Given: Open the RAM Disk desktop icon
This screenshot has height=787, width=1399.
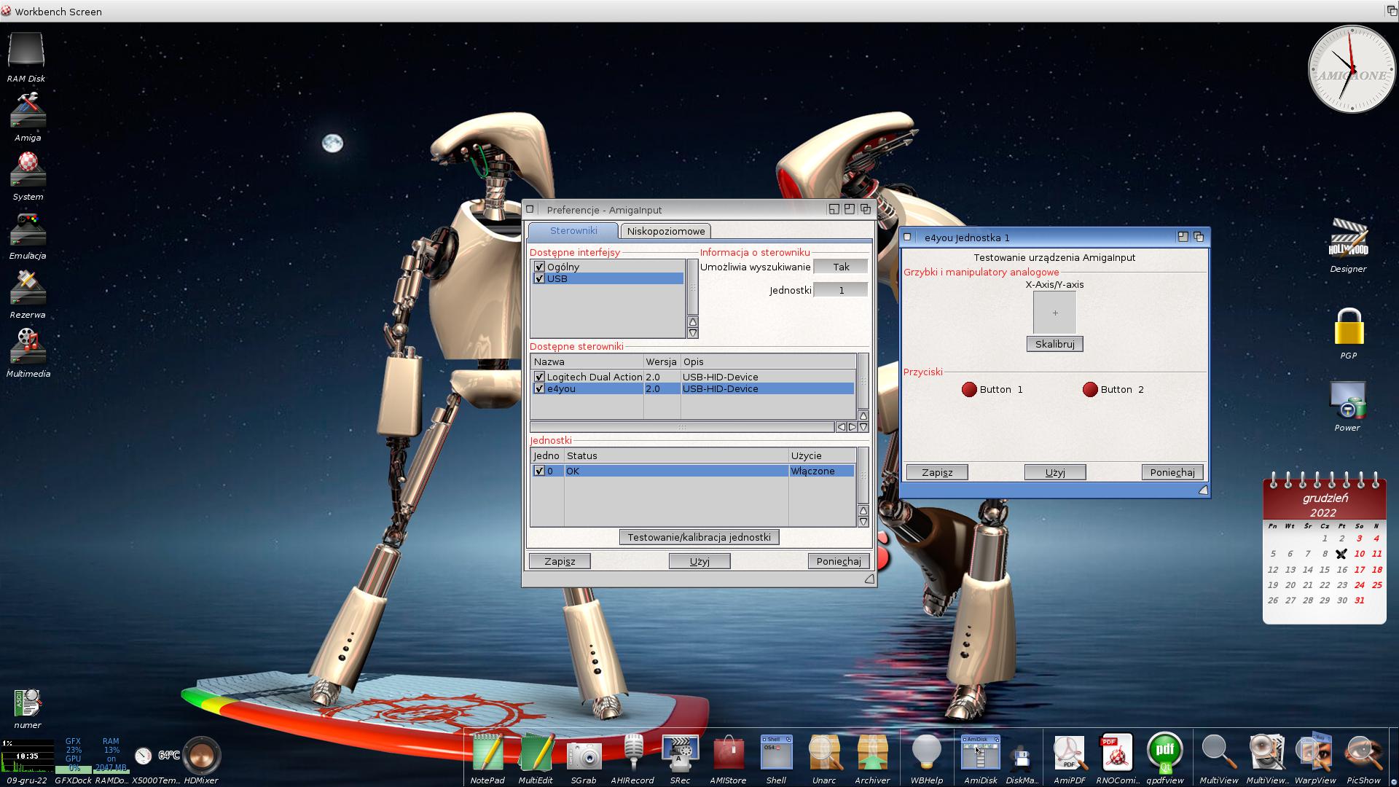Looking at the screenshot, I should pos(26,51).
